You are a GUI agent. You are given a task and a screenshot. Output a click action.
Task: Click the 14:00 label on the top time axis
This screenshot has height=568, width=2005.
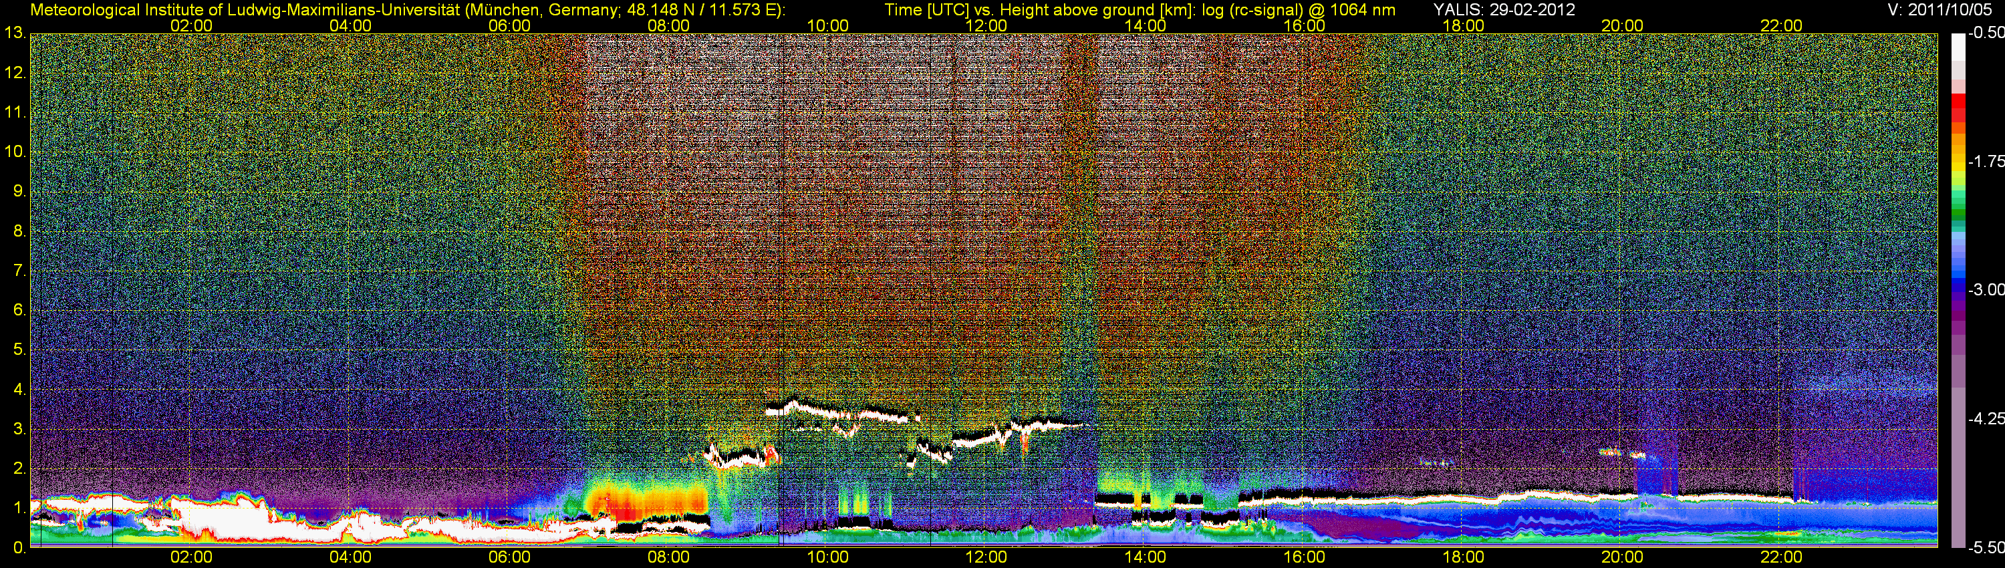pos(1145,25)
